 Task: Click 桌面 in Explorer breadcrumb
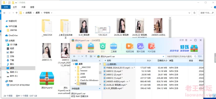[x=38, y=13]
